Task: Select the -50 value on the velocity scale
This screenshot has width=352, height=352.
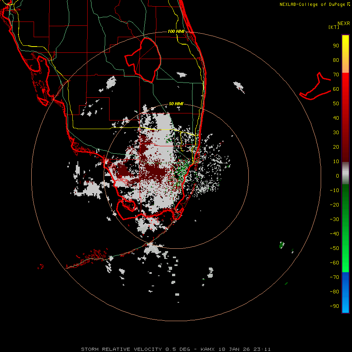Action: click(334, 248)
